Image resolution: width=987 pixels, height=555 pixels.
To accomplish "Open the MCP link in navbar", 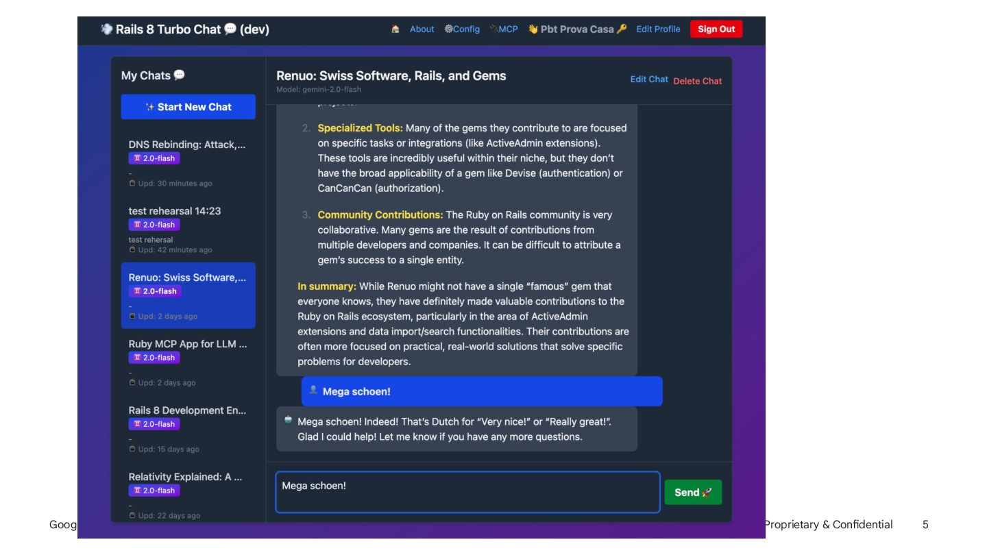I will coord(504,29).
